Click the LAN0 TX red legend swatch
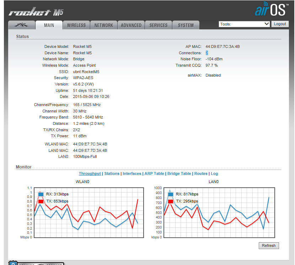The height and width of the screenshot is (265, 295). pos(171,201)
